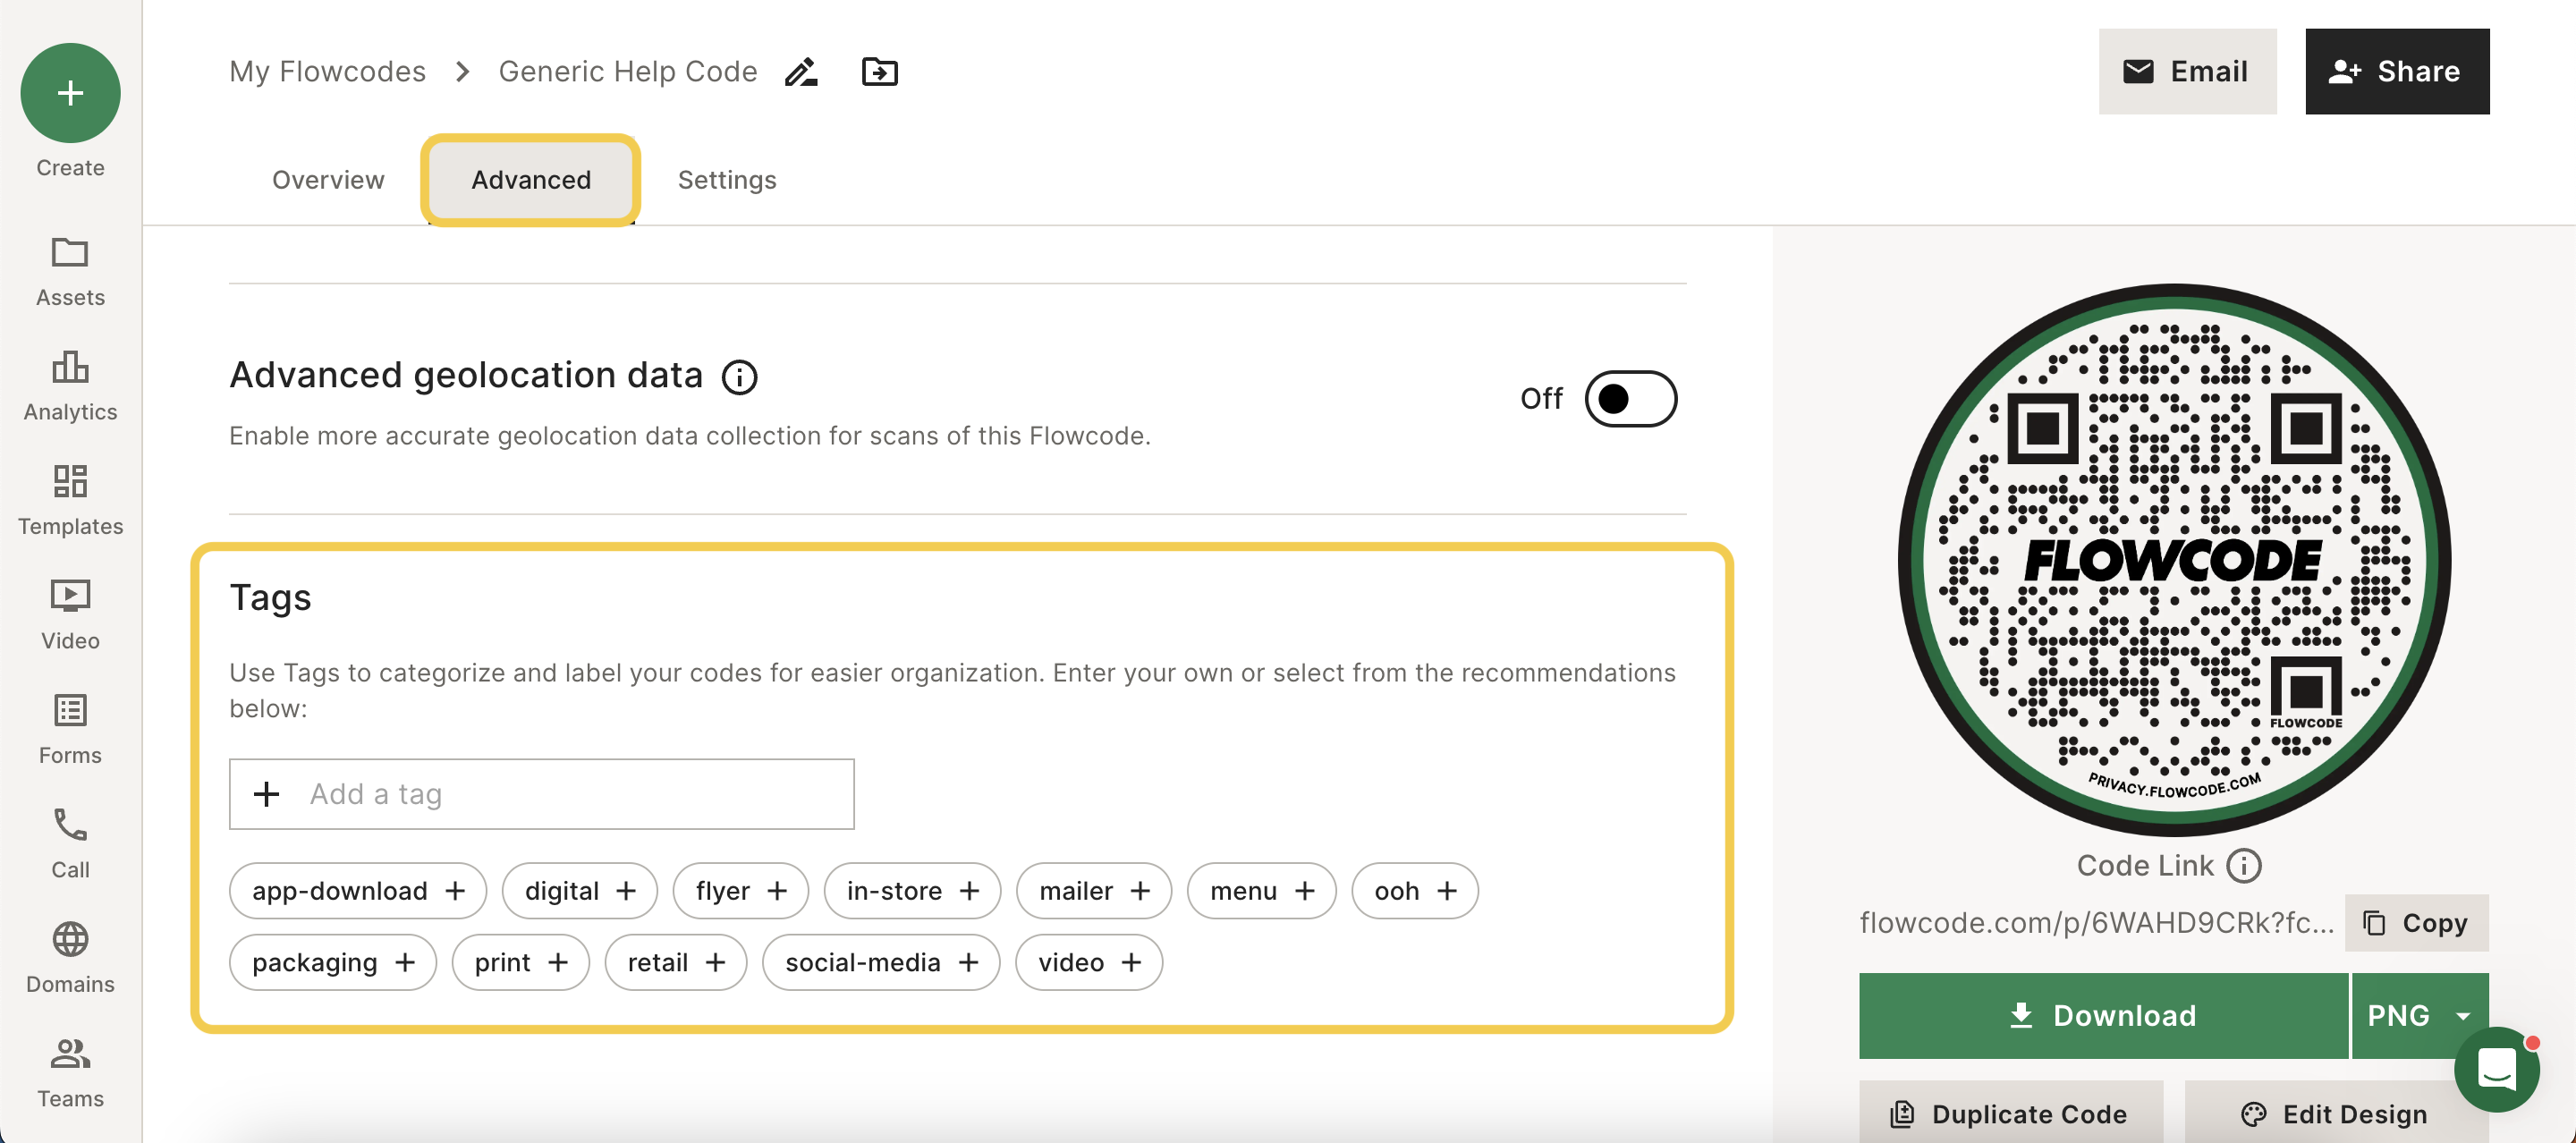Go to Templates in the sidebar
This screenshot has height=1143, width=2576.
(70, 500)
